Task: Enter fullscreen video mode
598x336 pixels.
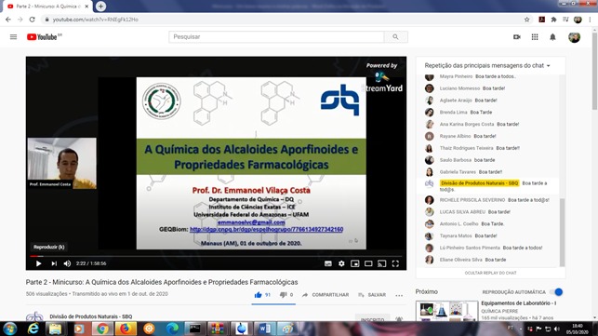Action: click(x=395, y=263)
